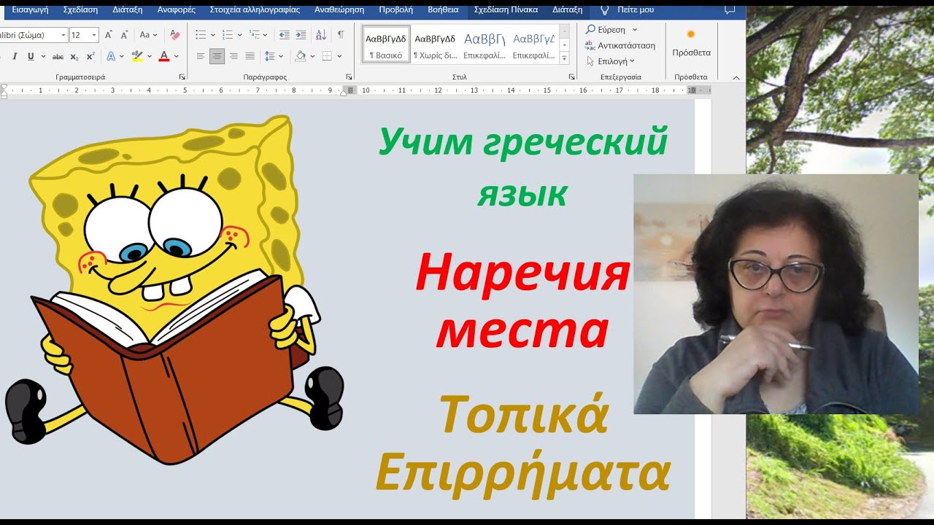Toggle strikethrough (abc) formatting
This screenshot has width=934, height=525.
[58, 56]
